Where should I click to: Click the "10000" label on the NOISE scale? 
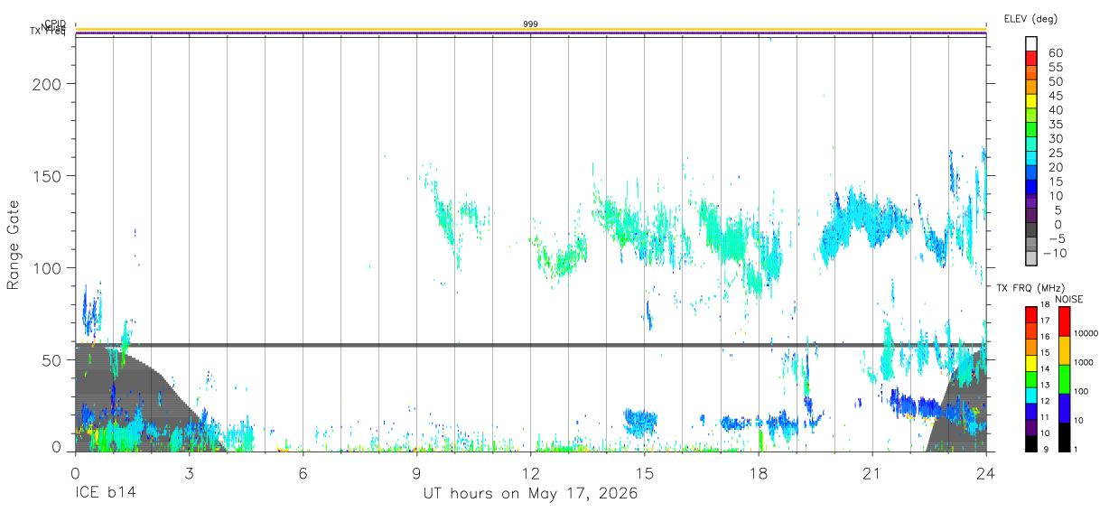(1088, 333)
